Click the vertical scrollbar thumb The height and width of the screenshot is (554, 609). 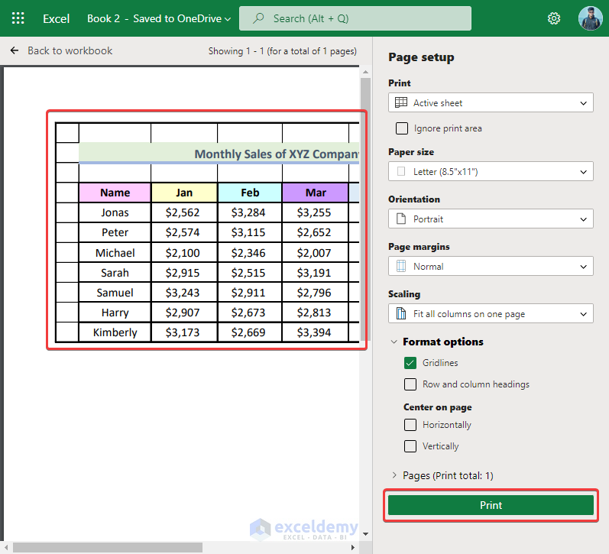(365, 210)
